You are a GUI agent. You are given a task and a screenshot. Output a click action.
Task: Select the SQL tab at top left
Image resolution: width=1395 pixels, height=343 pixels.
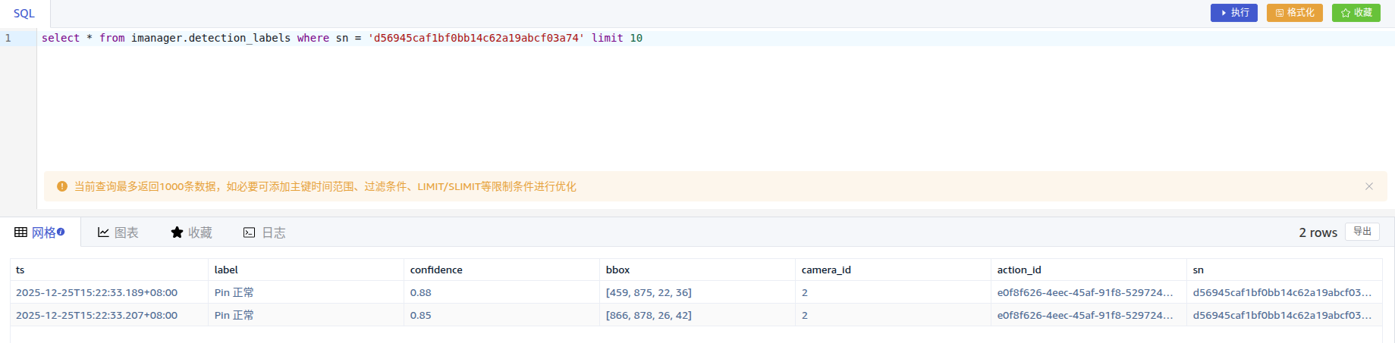(x=24, y=14)
